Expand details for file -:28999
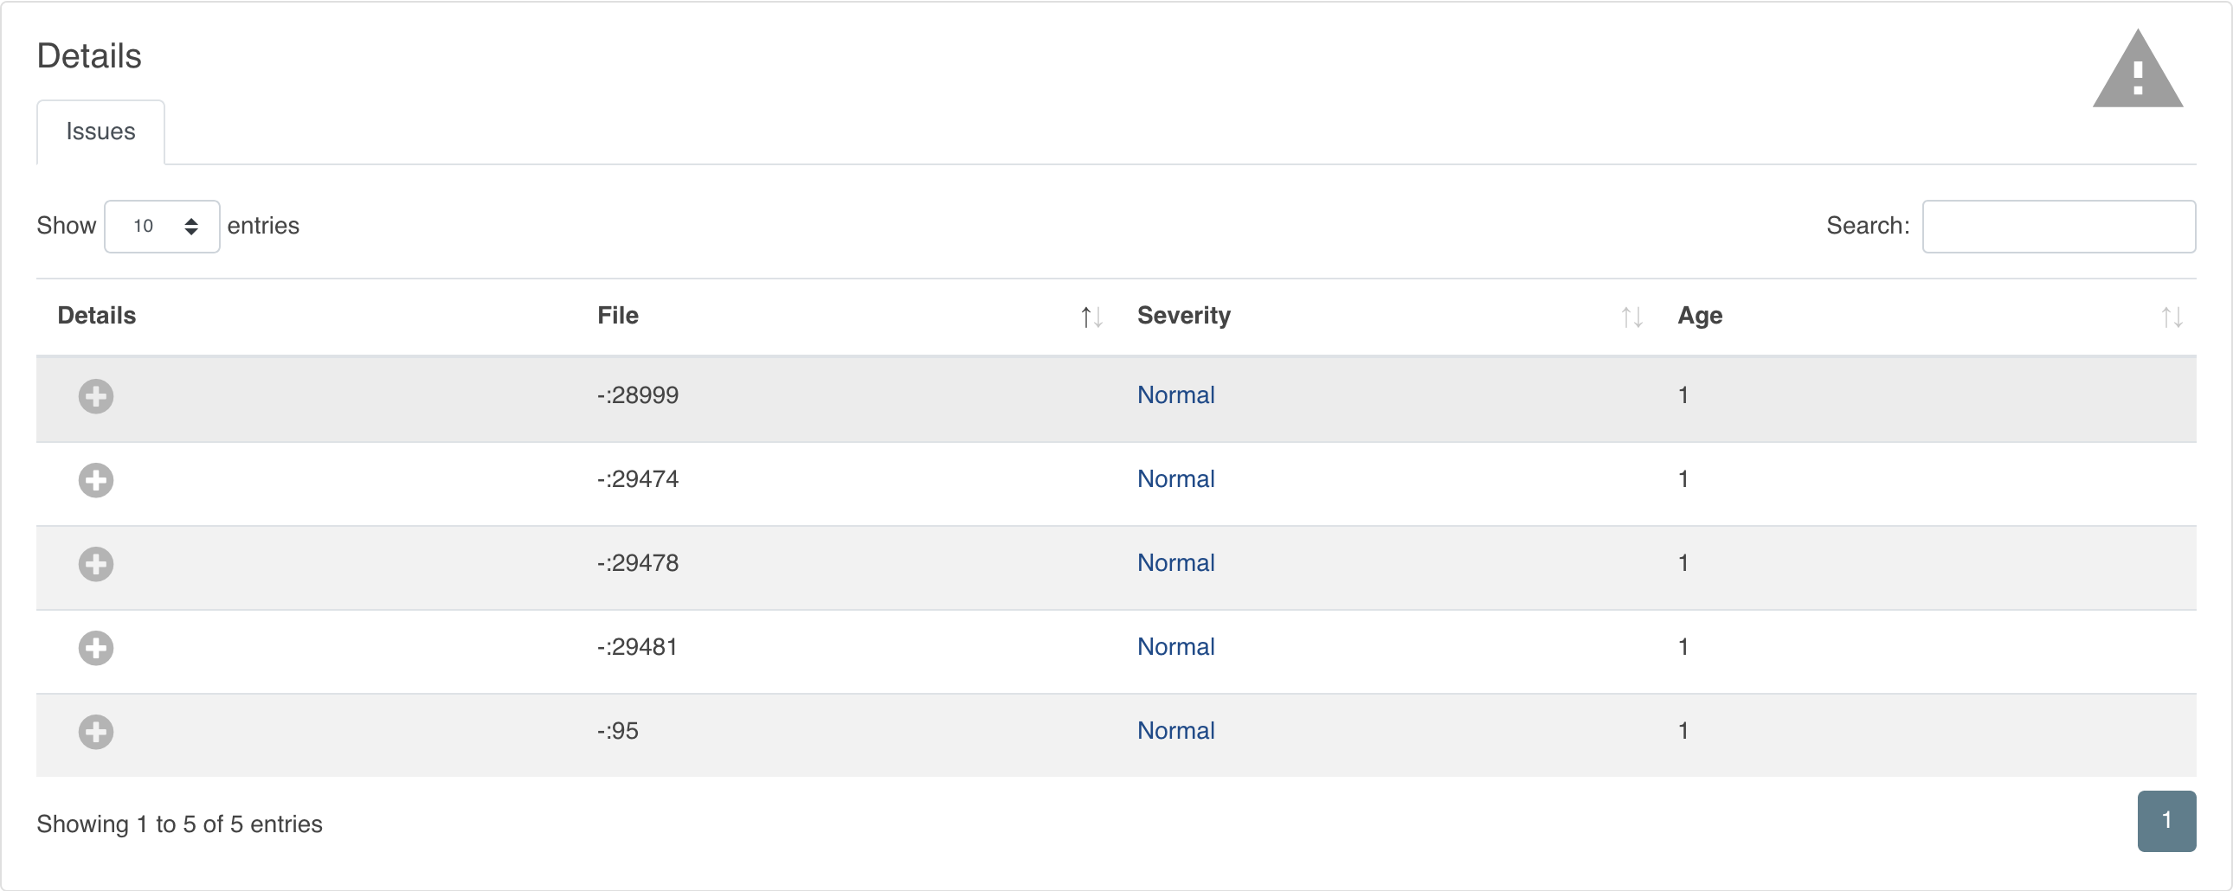Viewport: 2233px width, 891px height. tap(95, 396)
